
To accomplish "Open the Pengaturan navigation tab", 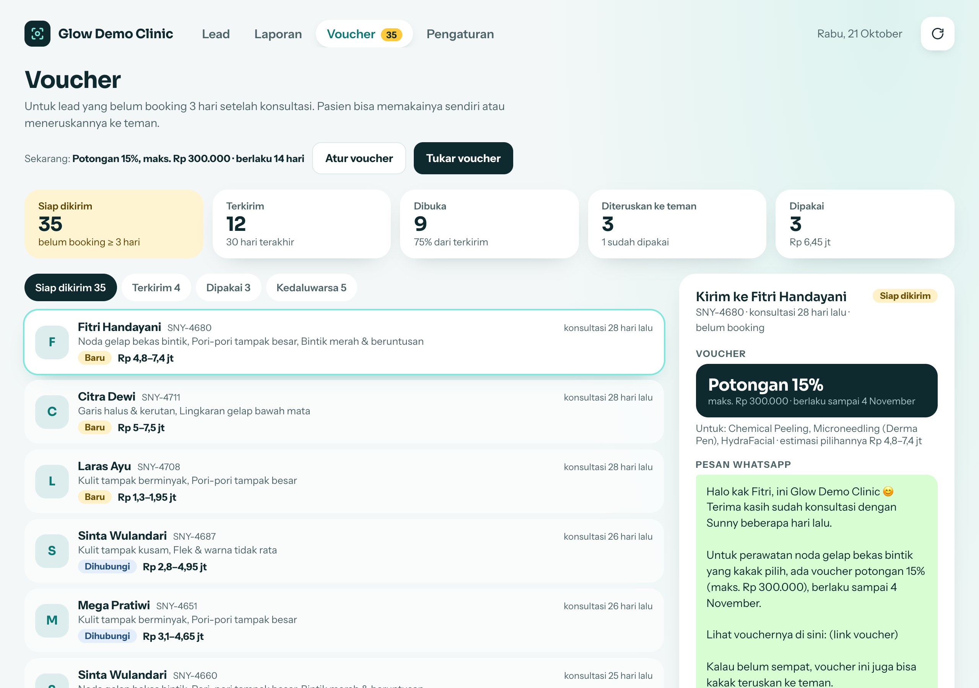I will coord(460,34).
